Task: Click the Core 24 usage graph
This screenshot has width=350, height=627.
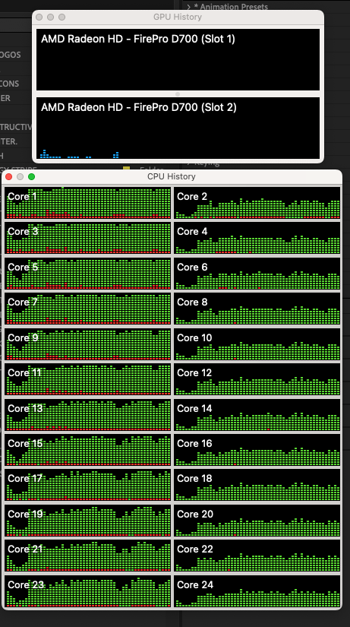Action: 257,591
